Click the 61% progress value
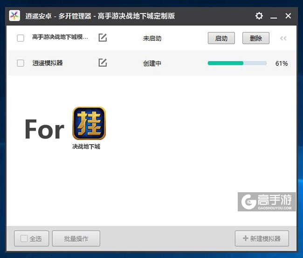The height and width of the screenshot is (258, 303). coord(282,63)
